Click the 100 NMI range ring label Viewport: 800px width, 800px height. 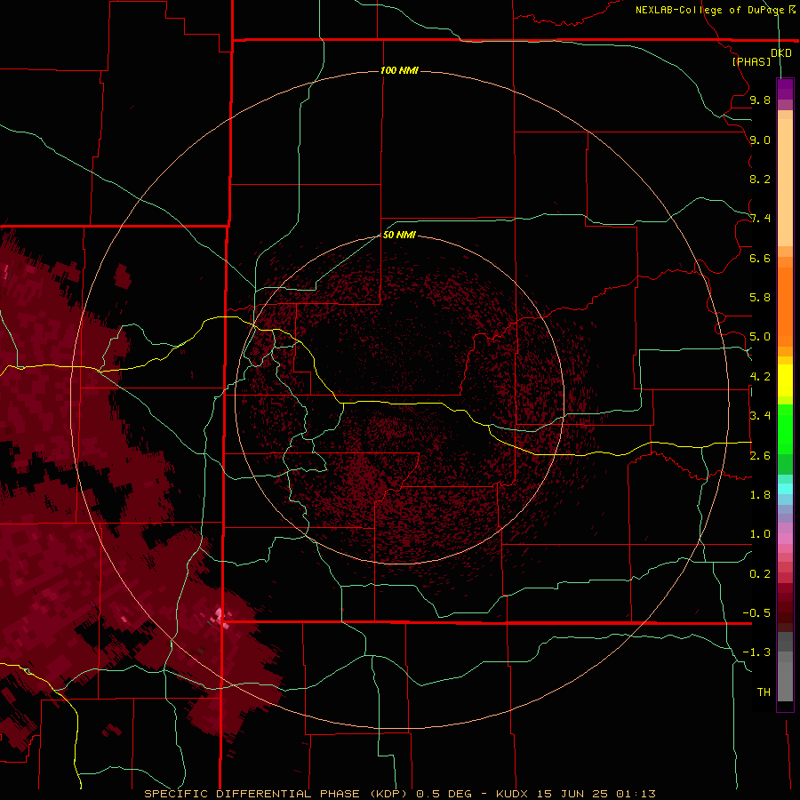[399, 70]
